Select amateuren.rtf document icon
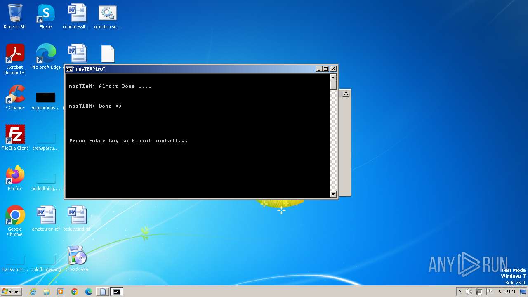 pos(46,219)
